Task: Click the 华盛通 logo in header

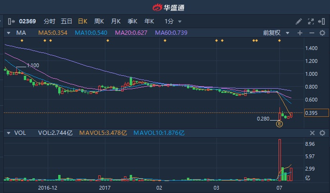Action: coord(168,8)
